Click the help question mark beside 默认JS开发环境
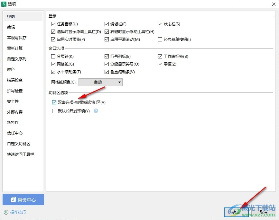This screenshot has height=220, width=279. click(x=96, y=111)
